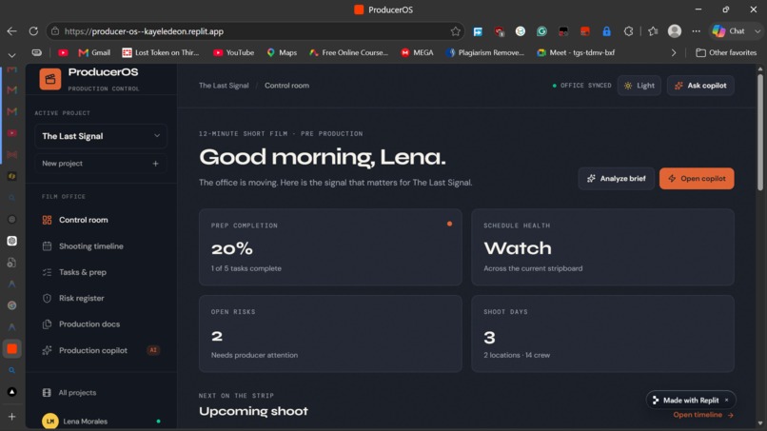Click the browser address bar
This screenshot has width=767, height=431.
(x=254, y=31)
